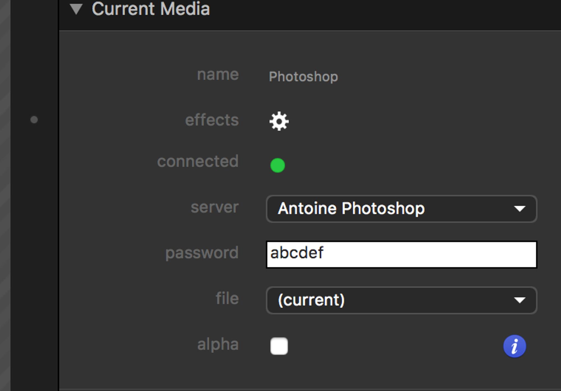This screenshot has width=561, height=391.
Task: Click the password label text
Action: [202, 253]
